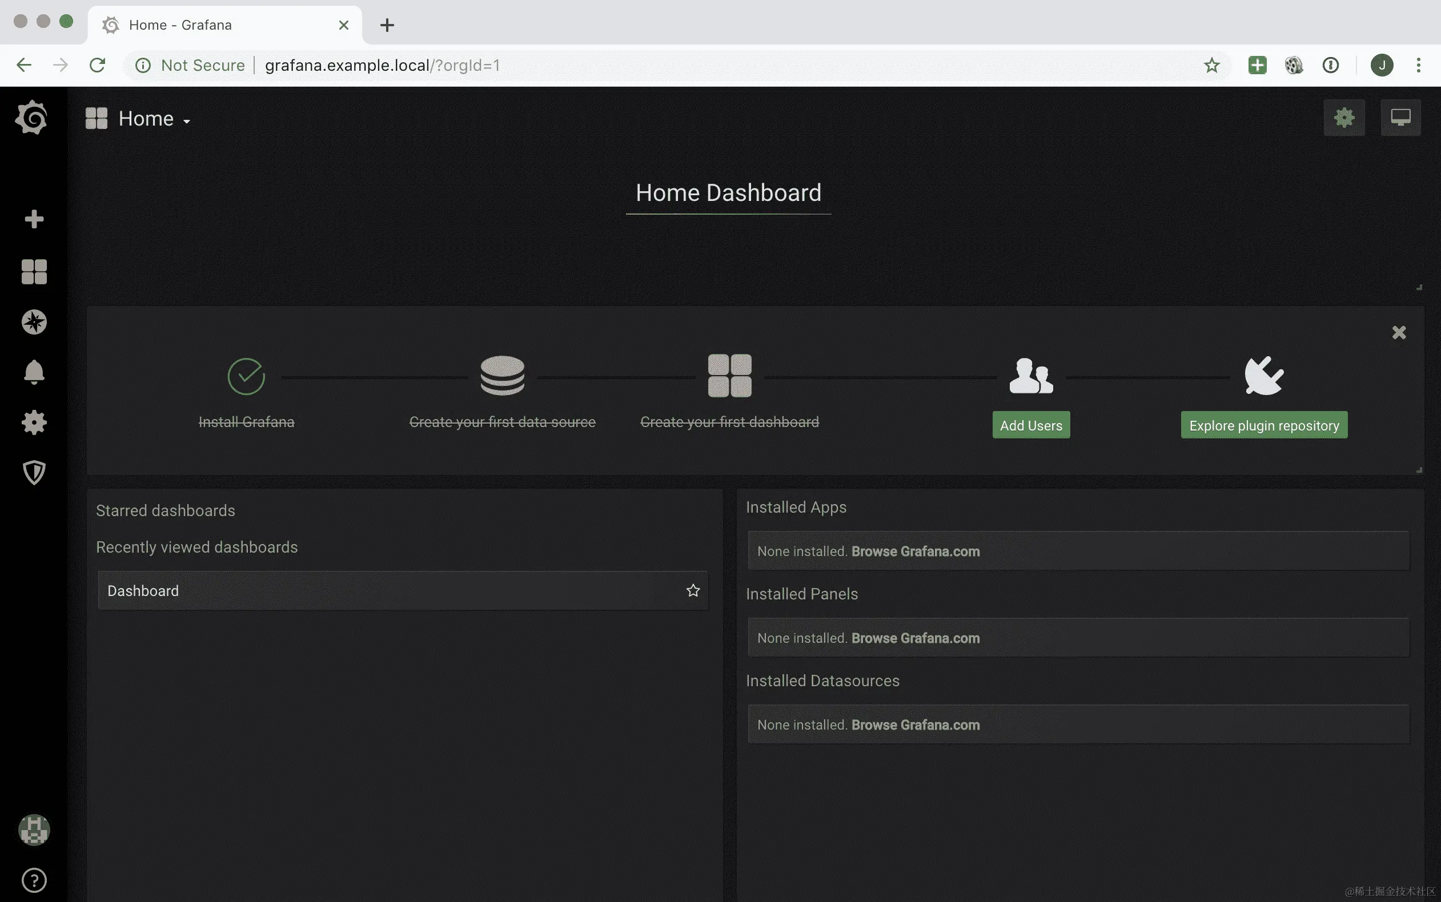Click the Help question mark icon
The width and height of the screenshot is (1441, 902).
(x=34, y=880)
